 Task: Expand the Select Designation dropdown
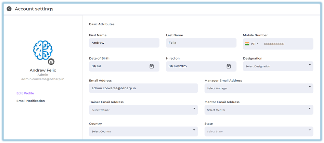coord(278,66)
